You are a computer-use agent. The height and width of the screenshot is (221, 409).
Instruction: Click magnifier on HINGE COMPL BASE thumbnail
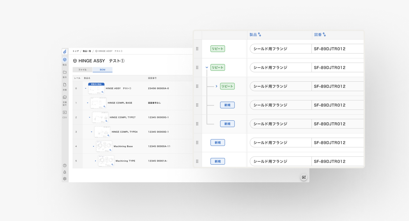(x=105, y=106)
